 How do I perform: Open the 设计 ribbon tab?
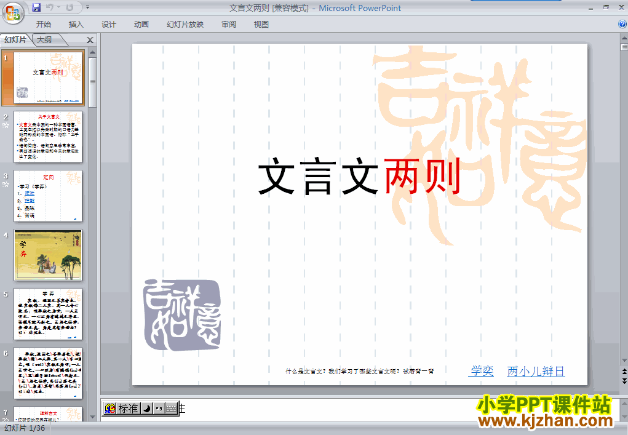point(109,25)
